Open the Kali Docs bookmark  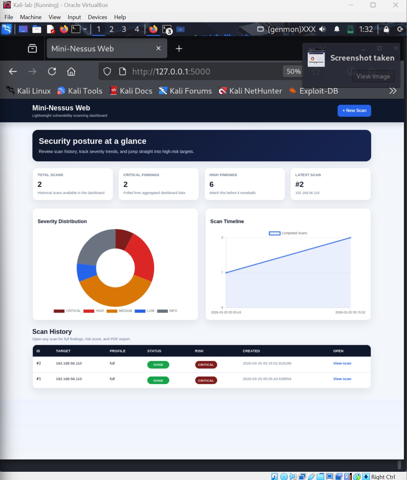click(131, 91)
